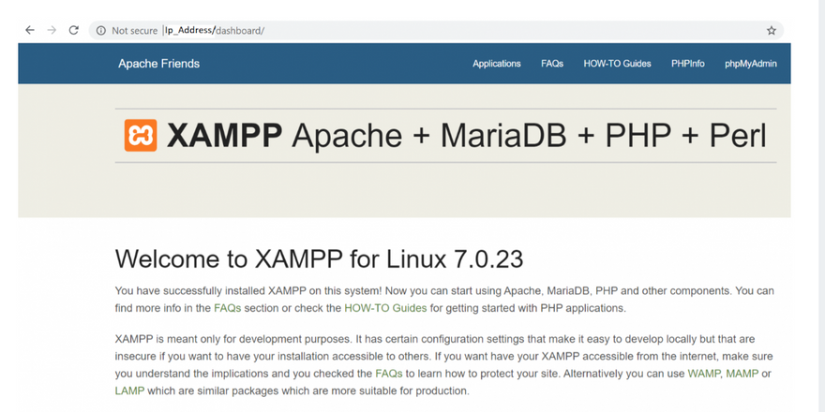825x412 pixels.
Task: Focus the address bar showing dashboard/ URL
Action: point(437,31)
